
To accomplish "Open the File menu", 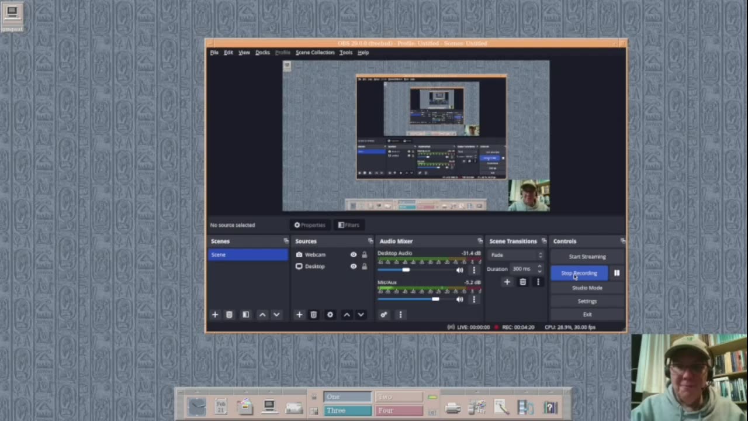I will [214, 53].
